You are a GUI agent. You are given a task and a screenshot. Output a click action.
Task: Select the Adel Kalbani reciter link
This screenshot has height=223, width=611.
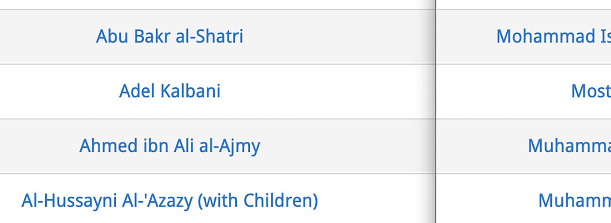(x=170, y=91)
